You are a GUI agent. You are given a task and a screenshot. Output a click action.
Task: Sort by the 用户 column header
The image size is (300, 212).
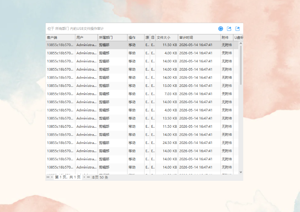pyautogui.click(x=87, y=37)
